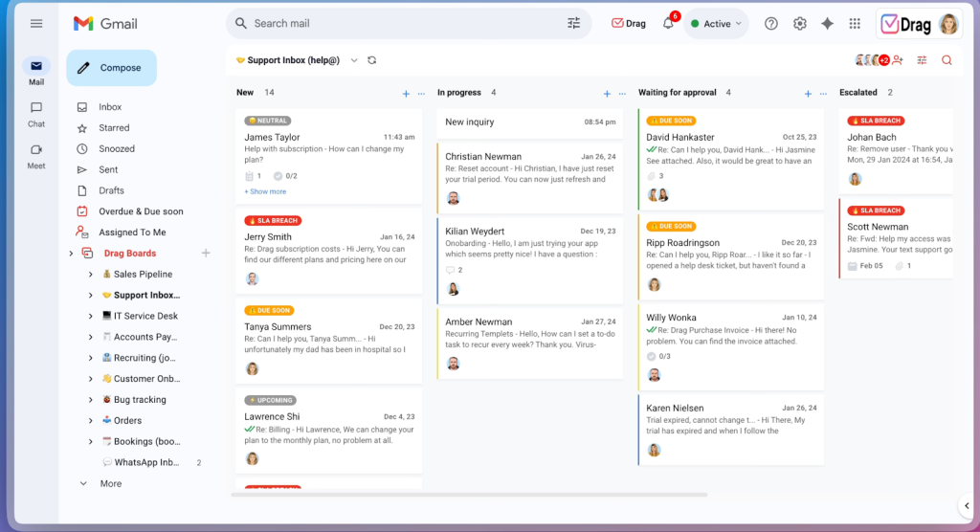This screenshot has width=980, height=532.
Task: Open the Gmail settings gear icon
Action: [x=799, y=24]
